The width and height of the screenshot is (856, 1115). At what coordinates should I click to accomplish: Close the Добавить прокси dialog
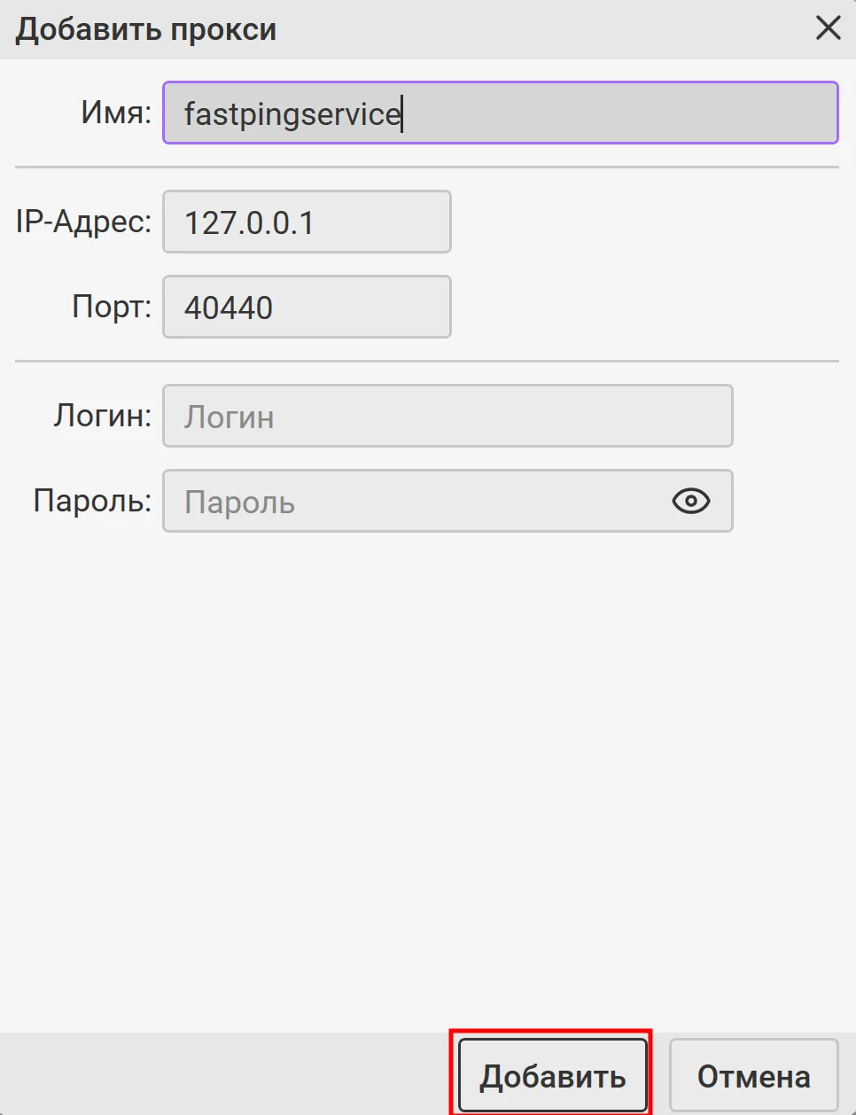click(828, 28)
